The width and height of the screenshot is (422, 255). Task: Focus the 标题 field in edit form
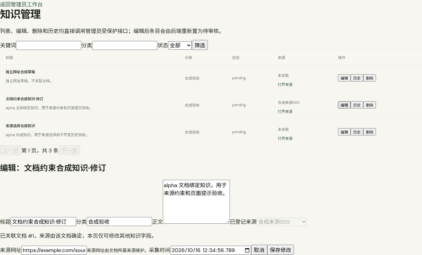point(43,222)
